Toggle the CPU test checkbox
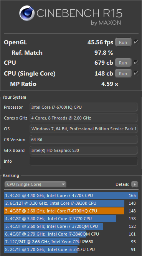The image size is (142, 256). [x=136, y=62]
